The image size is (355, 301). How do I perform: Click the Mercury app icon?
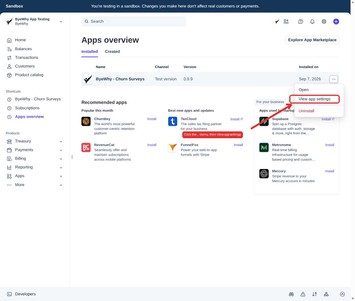coord(264,174)
